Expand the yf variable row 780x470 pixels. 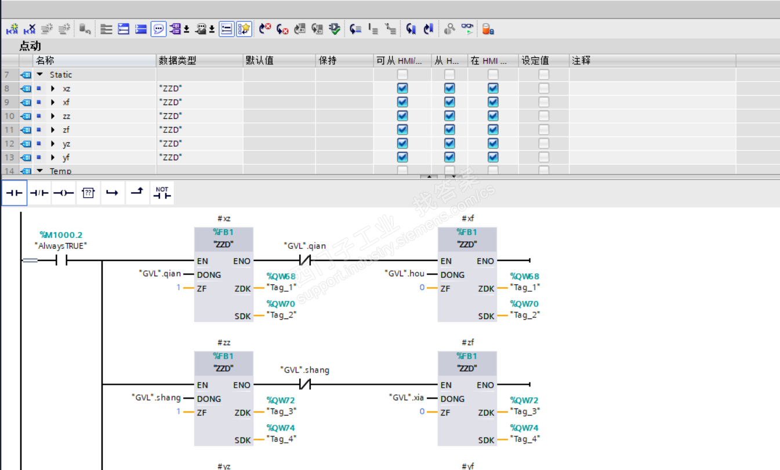coord(53,157)
